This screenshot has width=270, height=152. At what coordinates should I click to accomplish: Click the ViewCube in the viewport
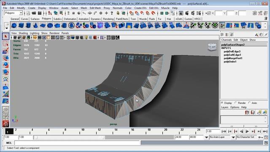click(212, 47)
